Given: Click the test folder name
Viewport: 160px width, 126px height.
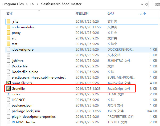Looking at the screenshot, I should click(14, 44).
